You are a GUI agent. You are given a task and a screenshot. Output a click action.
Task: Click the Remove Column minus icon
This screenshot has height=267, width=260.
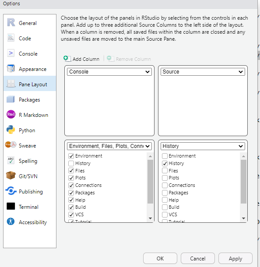point(110,59)
